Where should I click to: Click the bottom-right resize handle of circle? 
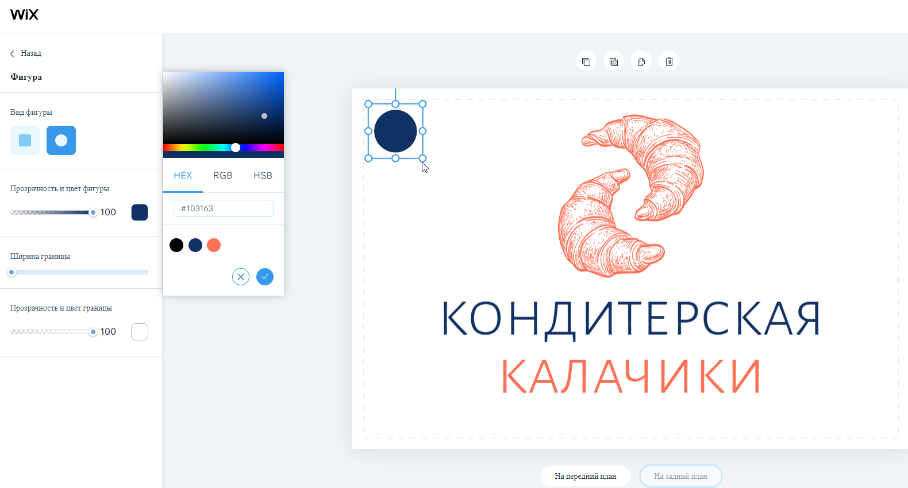pos(422,158)
